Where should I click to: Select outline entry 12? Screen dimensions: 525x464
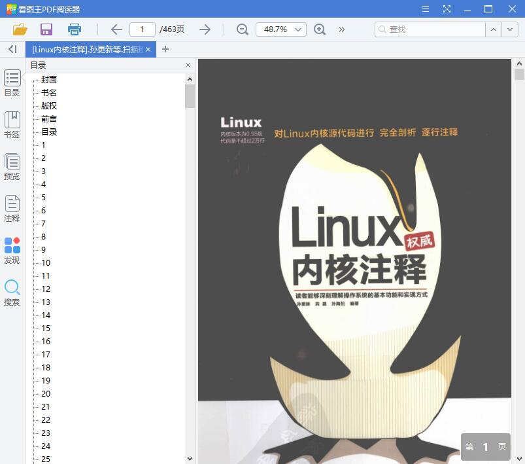[x=46, y=289]
